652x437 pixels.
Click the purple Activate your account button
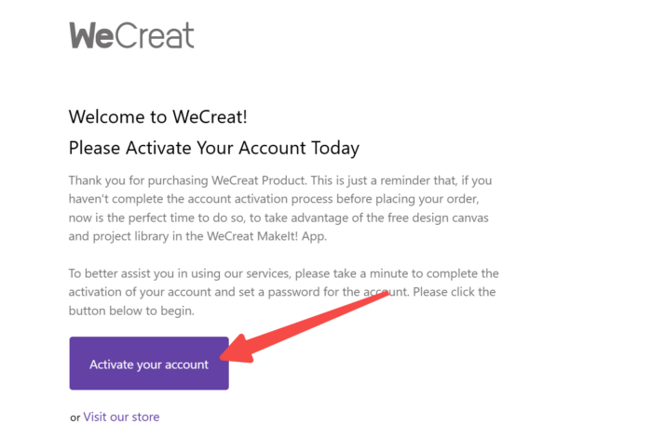pyautogui.click(x=149, y=364)
